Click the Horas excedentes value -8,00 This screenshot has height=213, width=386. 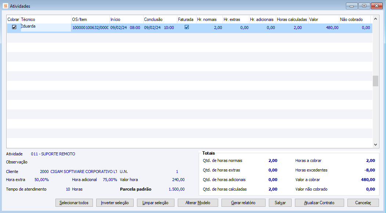coord(369,170)
